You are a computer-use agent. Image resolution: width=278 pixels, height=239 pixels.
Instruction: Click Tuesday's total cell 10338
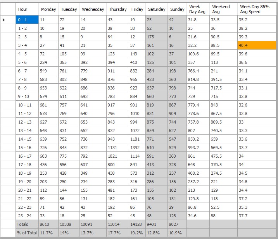click(69, 224)
